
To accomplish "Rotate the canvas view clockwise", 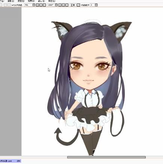I will [63, 5].
